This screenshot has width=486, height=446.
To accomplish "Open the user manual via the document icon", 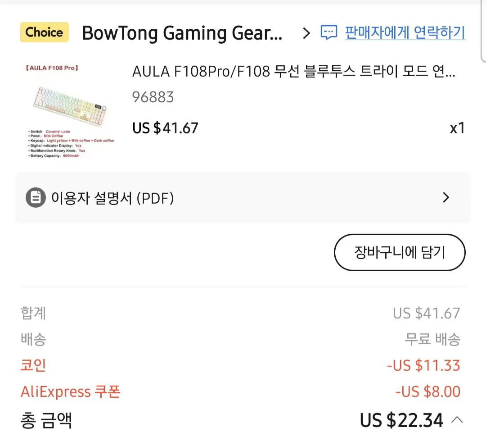I will click(36, 198).
